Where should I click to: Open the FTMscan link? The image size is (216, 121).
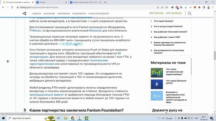(35, 31)
